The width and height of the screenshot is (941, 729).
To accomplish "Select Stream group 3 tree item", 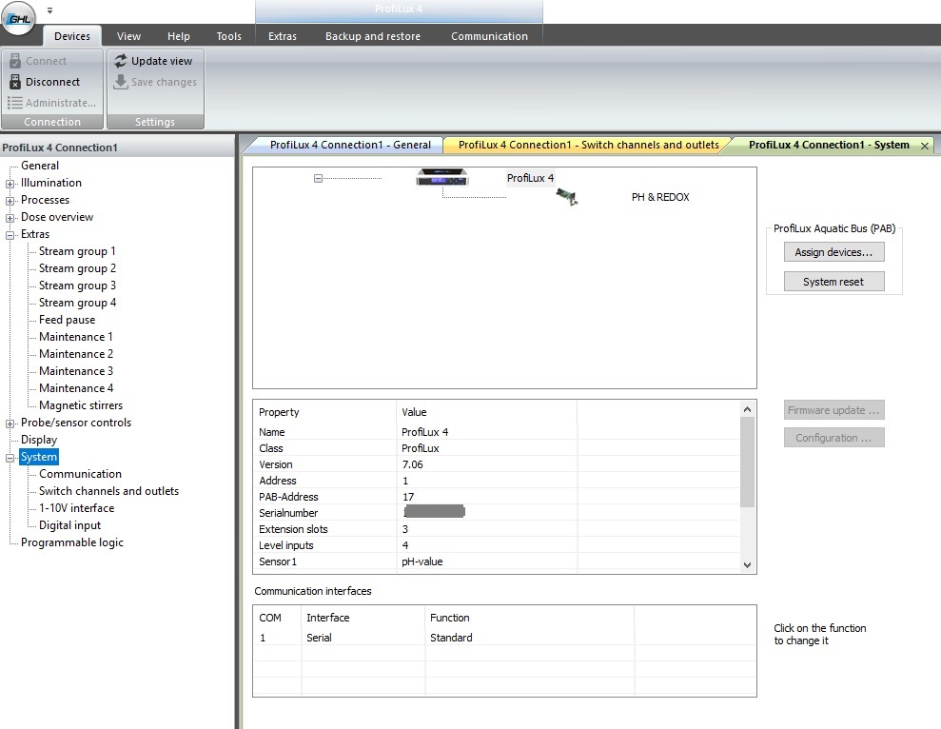I will click(x=77, y=286).
